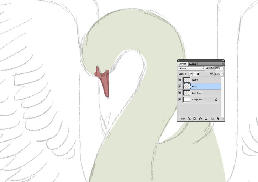Click the beak layer name
Screen dimensions: 258x182
[194, 87]
